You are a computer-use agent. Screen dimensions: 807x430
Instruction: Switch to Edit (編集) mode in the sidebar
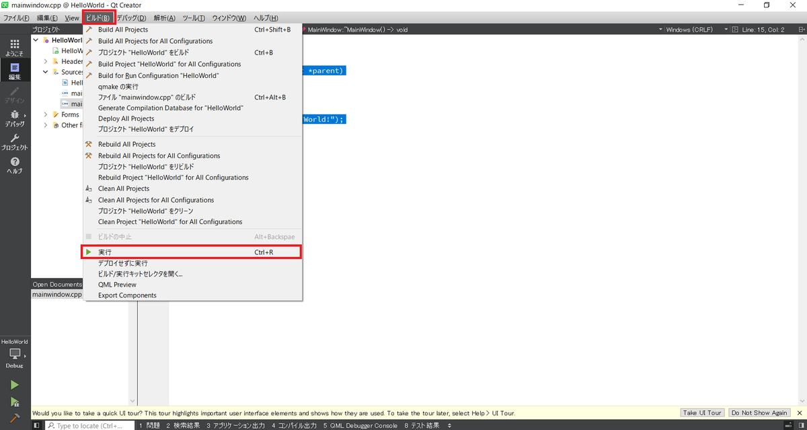coord(15,71)
